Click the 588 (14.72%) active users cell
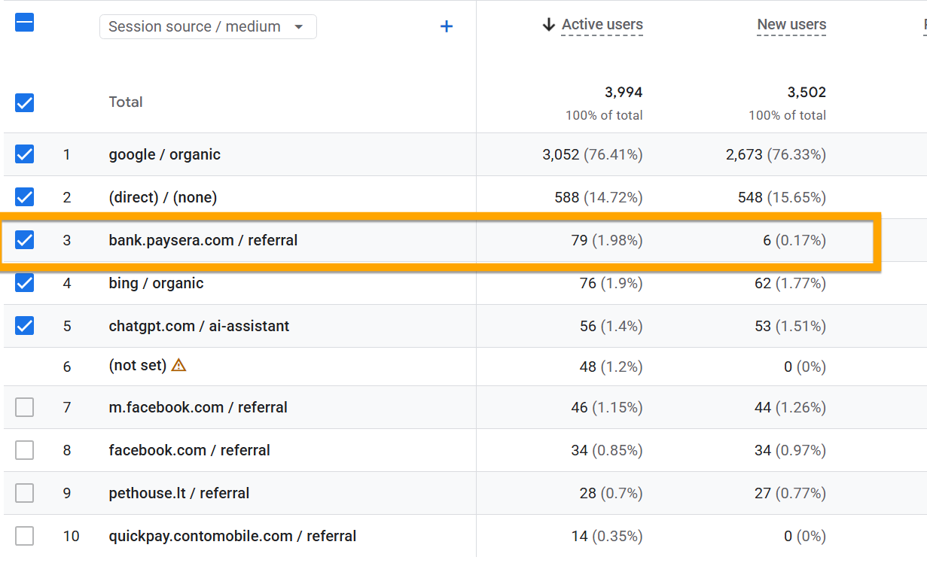Screen dimensions: 927x563 pos(599,197)
